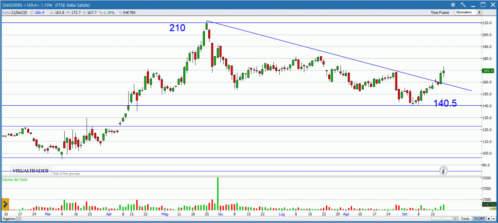This screenshot has width=498, height=223.
Task: Click the 140.5 price annotation
Action: pyautogui.click(x=445, y=103)
